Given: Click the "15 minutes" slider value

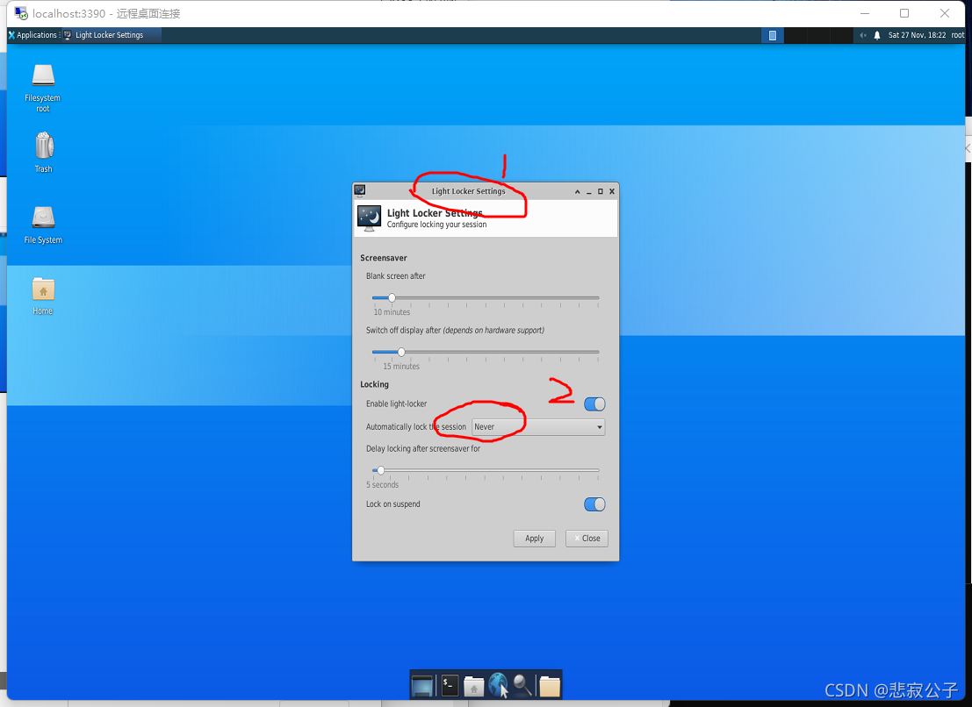Looking at the screenshot, I should tap(401, 367).
